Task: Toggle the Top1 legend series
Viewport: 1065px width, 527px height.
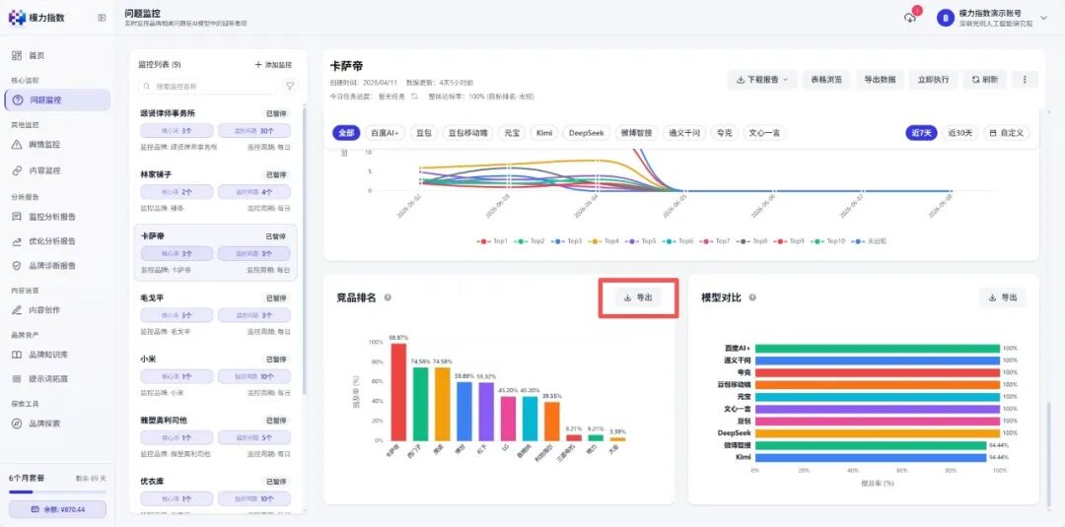Action: tap(492, 240)
